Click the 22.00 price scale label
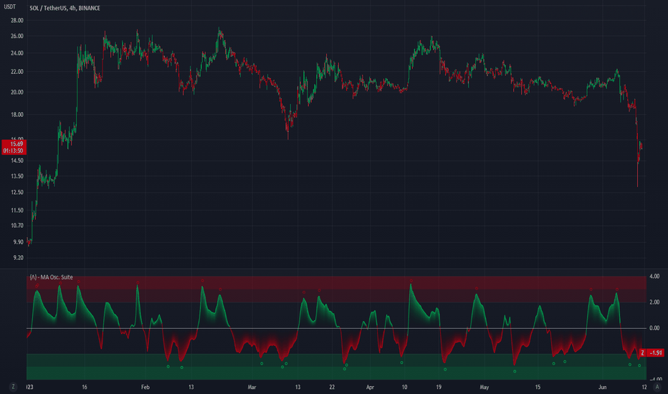The image size is (668, 394). click(x=17, y=72)
